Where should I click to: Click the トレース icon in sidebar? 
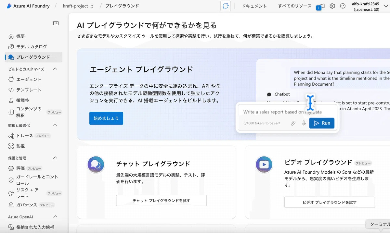pos(11,136)
